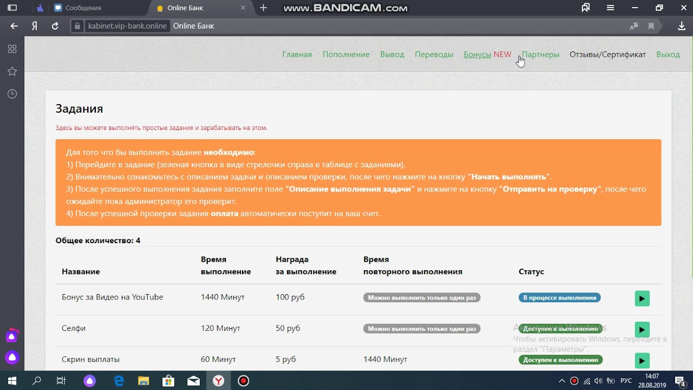Open the taskbar search magnifier
This screenshot has width=693, height=390.
click(x=37, y=381)
